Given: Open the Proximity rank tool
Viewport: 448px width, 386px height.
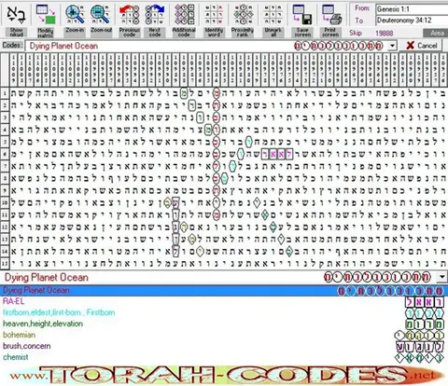Looking at the screenshot, I should coord(243,14).
